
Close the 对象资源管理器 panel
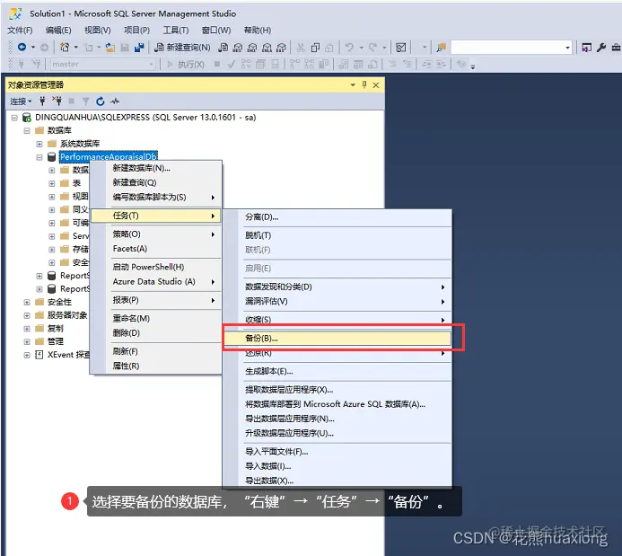point(376,85)
